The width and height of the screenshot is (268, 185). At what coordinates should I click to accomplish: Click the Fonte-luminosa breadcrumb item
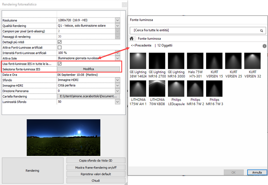(149, 38)
